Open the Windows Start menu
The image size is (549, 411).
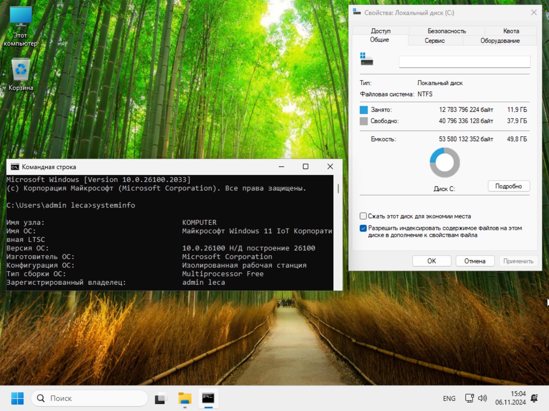(18, 398)
